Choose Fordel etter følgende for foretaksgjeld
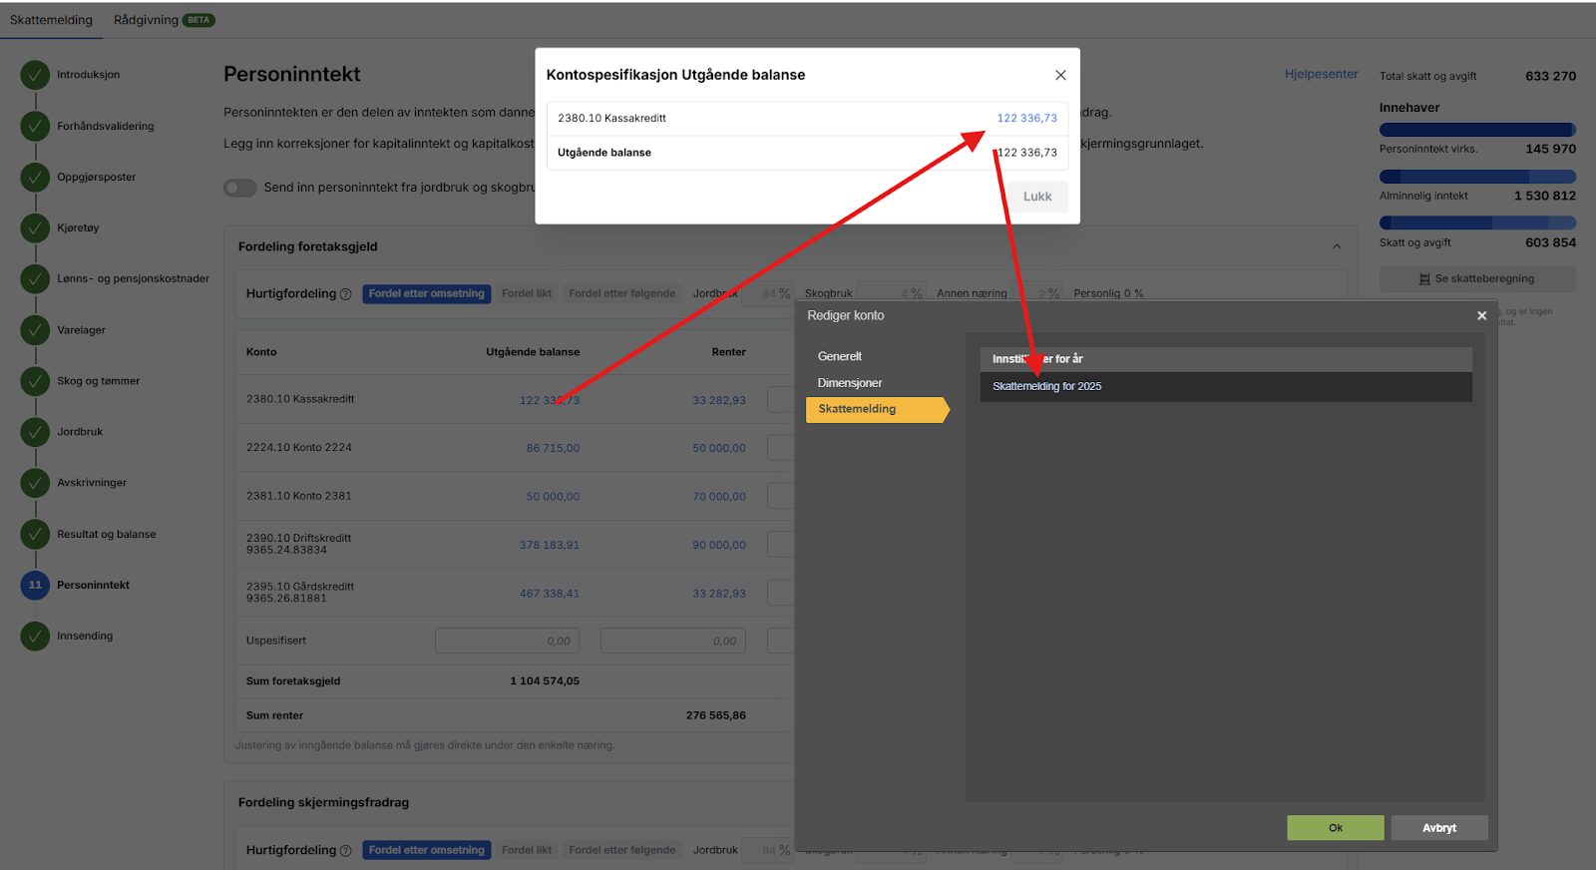This screenshot has width=1596, height=870. pos(622,294)
